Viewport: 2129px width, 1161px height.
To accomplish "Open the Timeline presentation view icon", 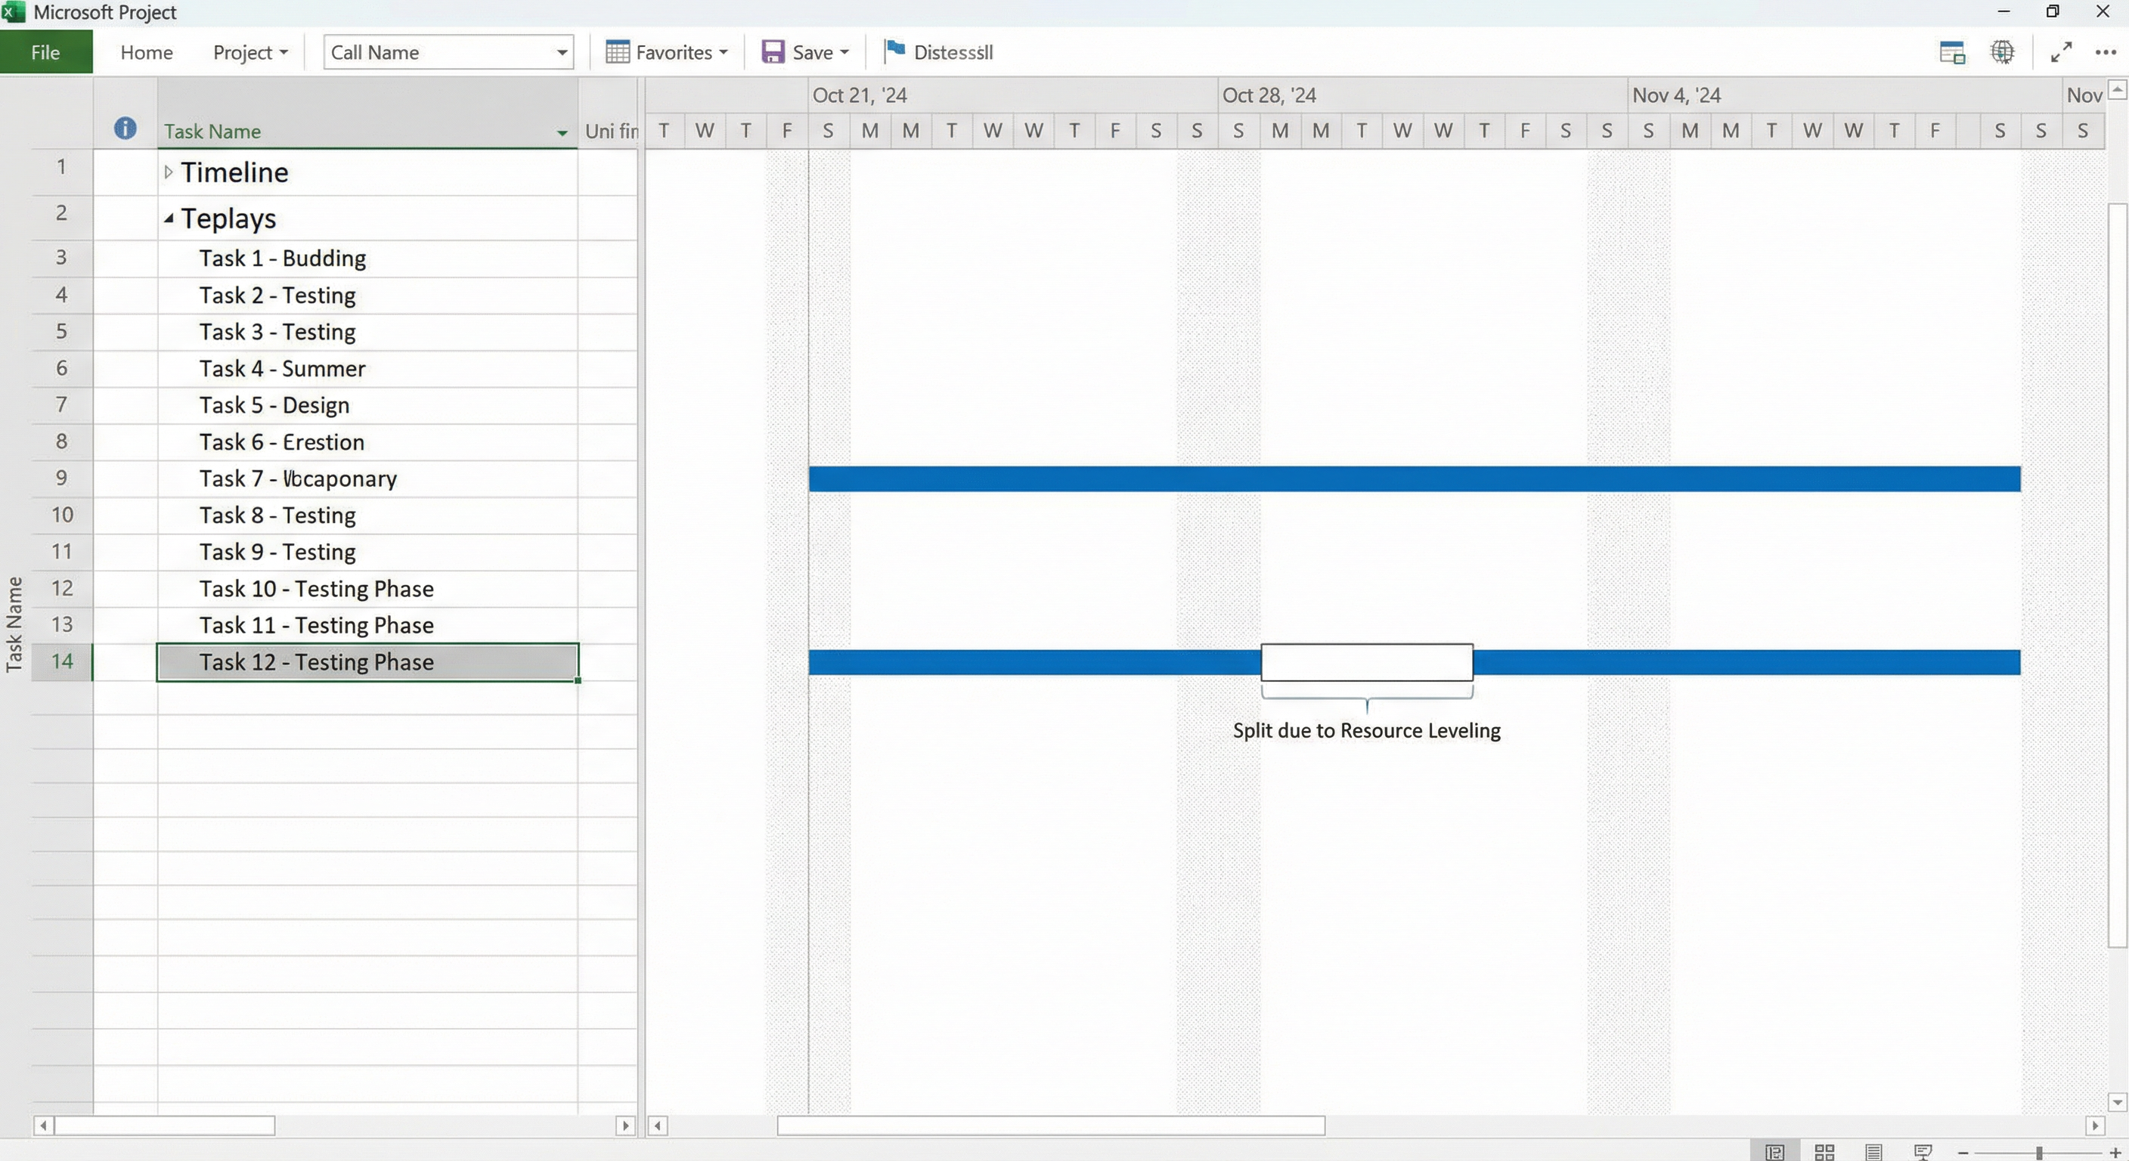I will coord(1923,1151).
